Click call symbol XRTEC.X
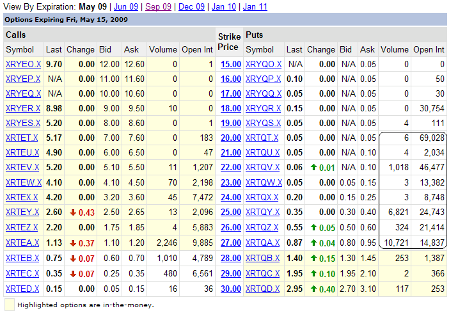 (22, 273)
